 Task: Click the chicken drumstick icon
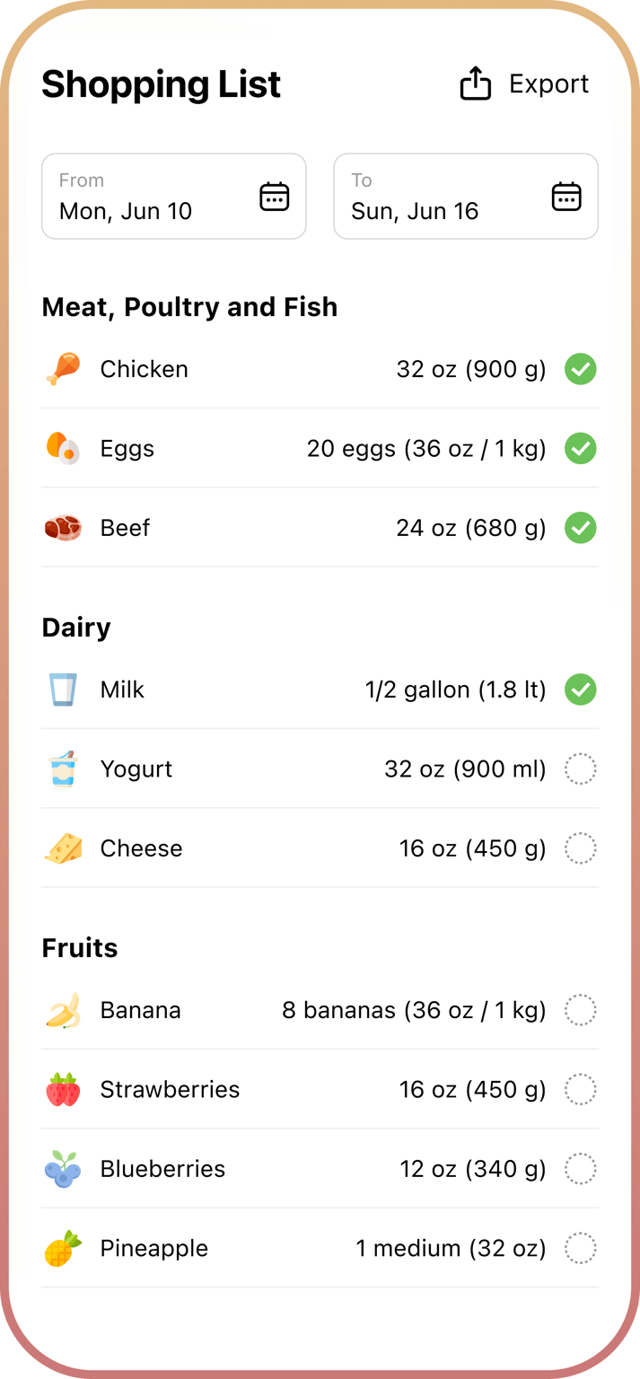coord(61,369)
